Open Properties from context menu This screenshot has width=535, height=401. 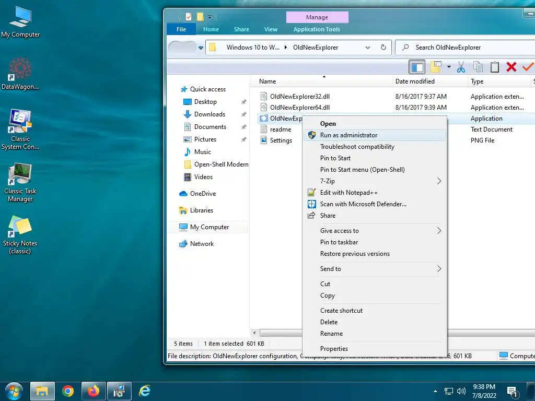pyautogui.click(x=374, y=349)
